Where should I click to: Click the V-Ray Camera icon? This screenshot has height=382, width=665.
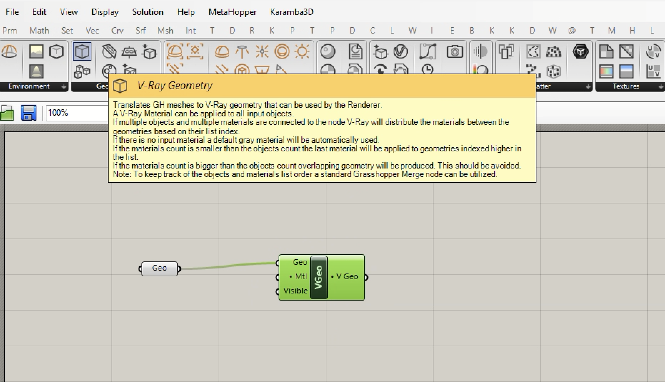454,52
